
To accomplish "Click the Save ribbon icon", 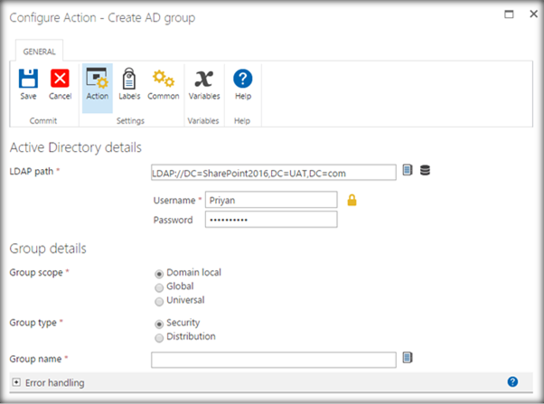I will (28, 80).
